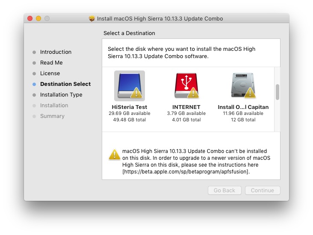The image size is (313, 235).
Task: Click the "4.01 GB total" text
Action: coord(186,120)
